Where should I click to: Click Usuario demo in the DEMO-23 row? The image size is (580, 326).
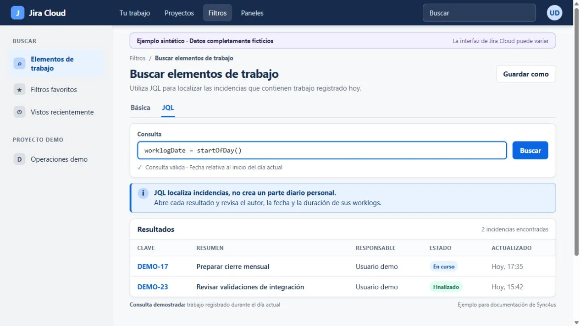click(377, 287)
